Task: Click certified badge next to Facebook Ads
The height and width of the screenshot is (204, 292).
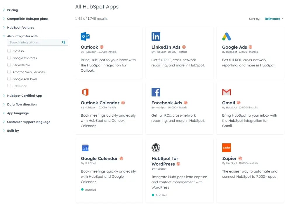Action: [x=186, y=103]
